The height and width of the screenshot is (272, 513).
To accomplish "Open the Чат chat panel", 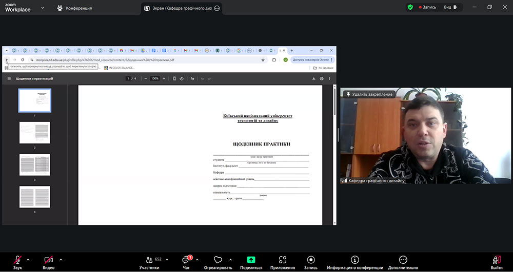I will tap(186, 261).
